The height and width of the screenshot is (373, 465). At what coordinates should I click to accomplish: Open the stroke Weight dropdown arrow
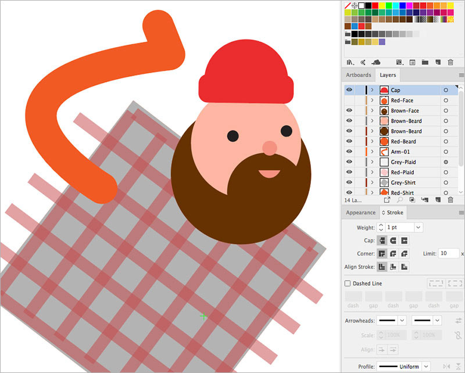pos(418,227)
